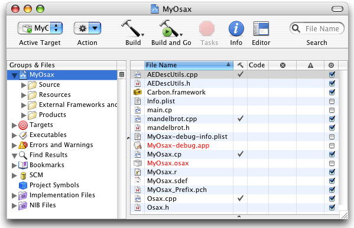Expand the External Frameworks folder
This screenshot has width=354, height=228.
click(24, 105)
